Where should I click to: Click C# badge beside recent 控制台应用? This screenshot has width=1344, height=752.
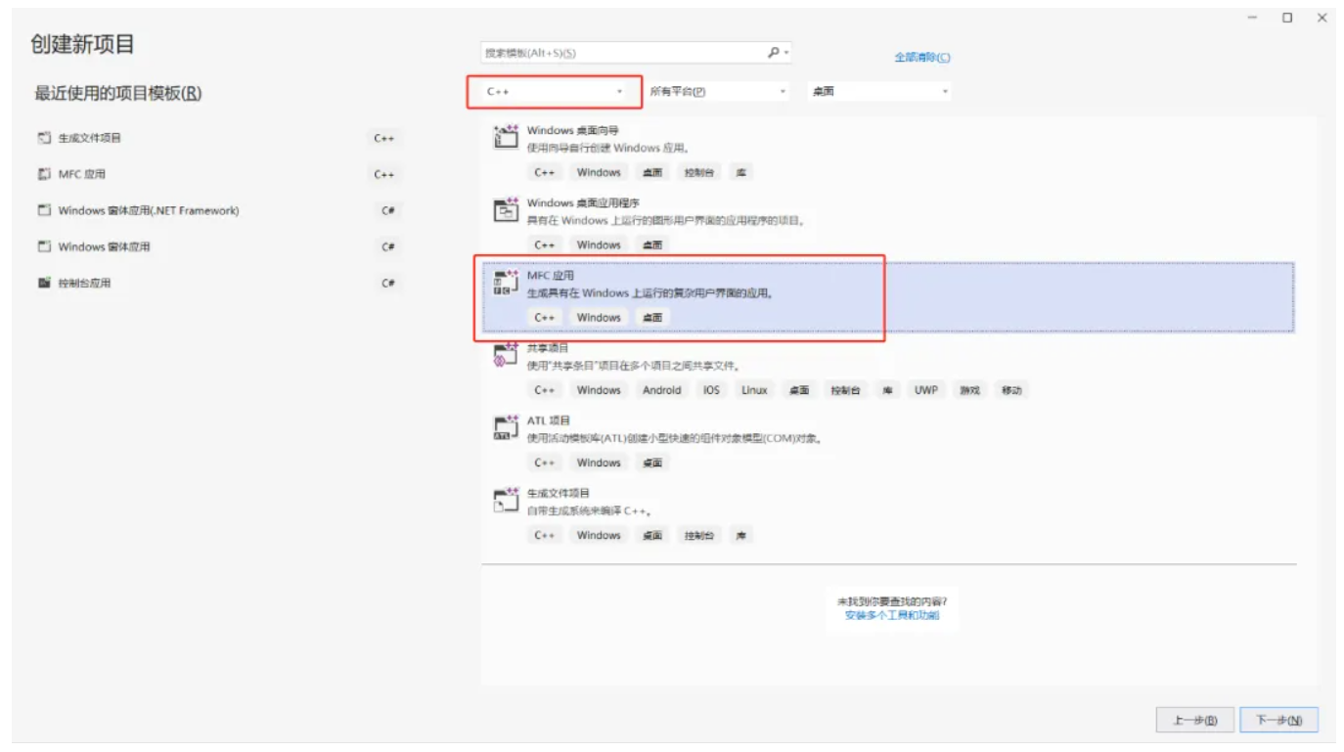[x=388, y=284]
